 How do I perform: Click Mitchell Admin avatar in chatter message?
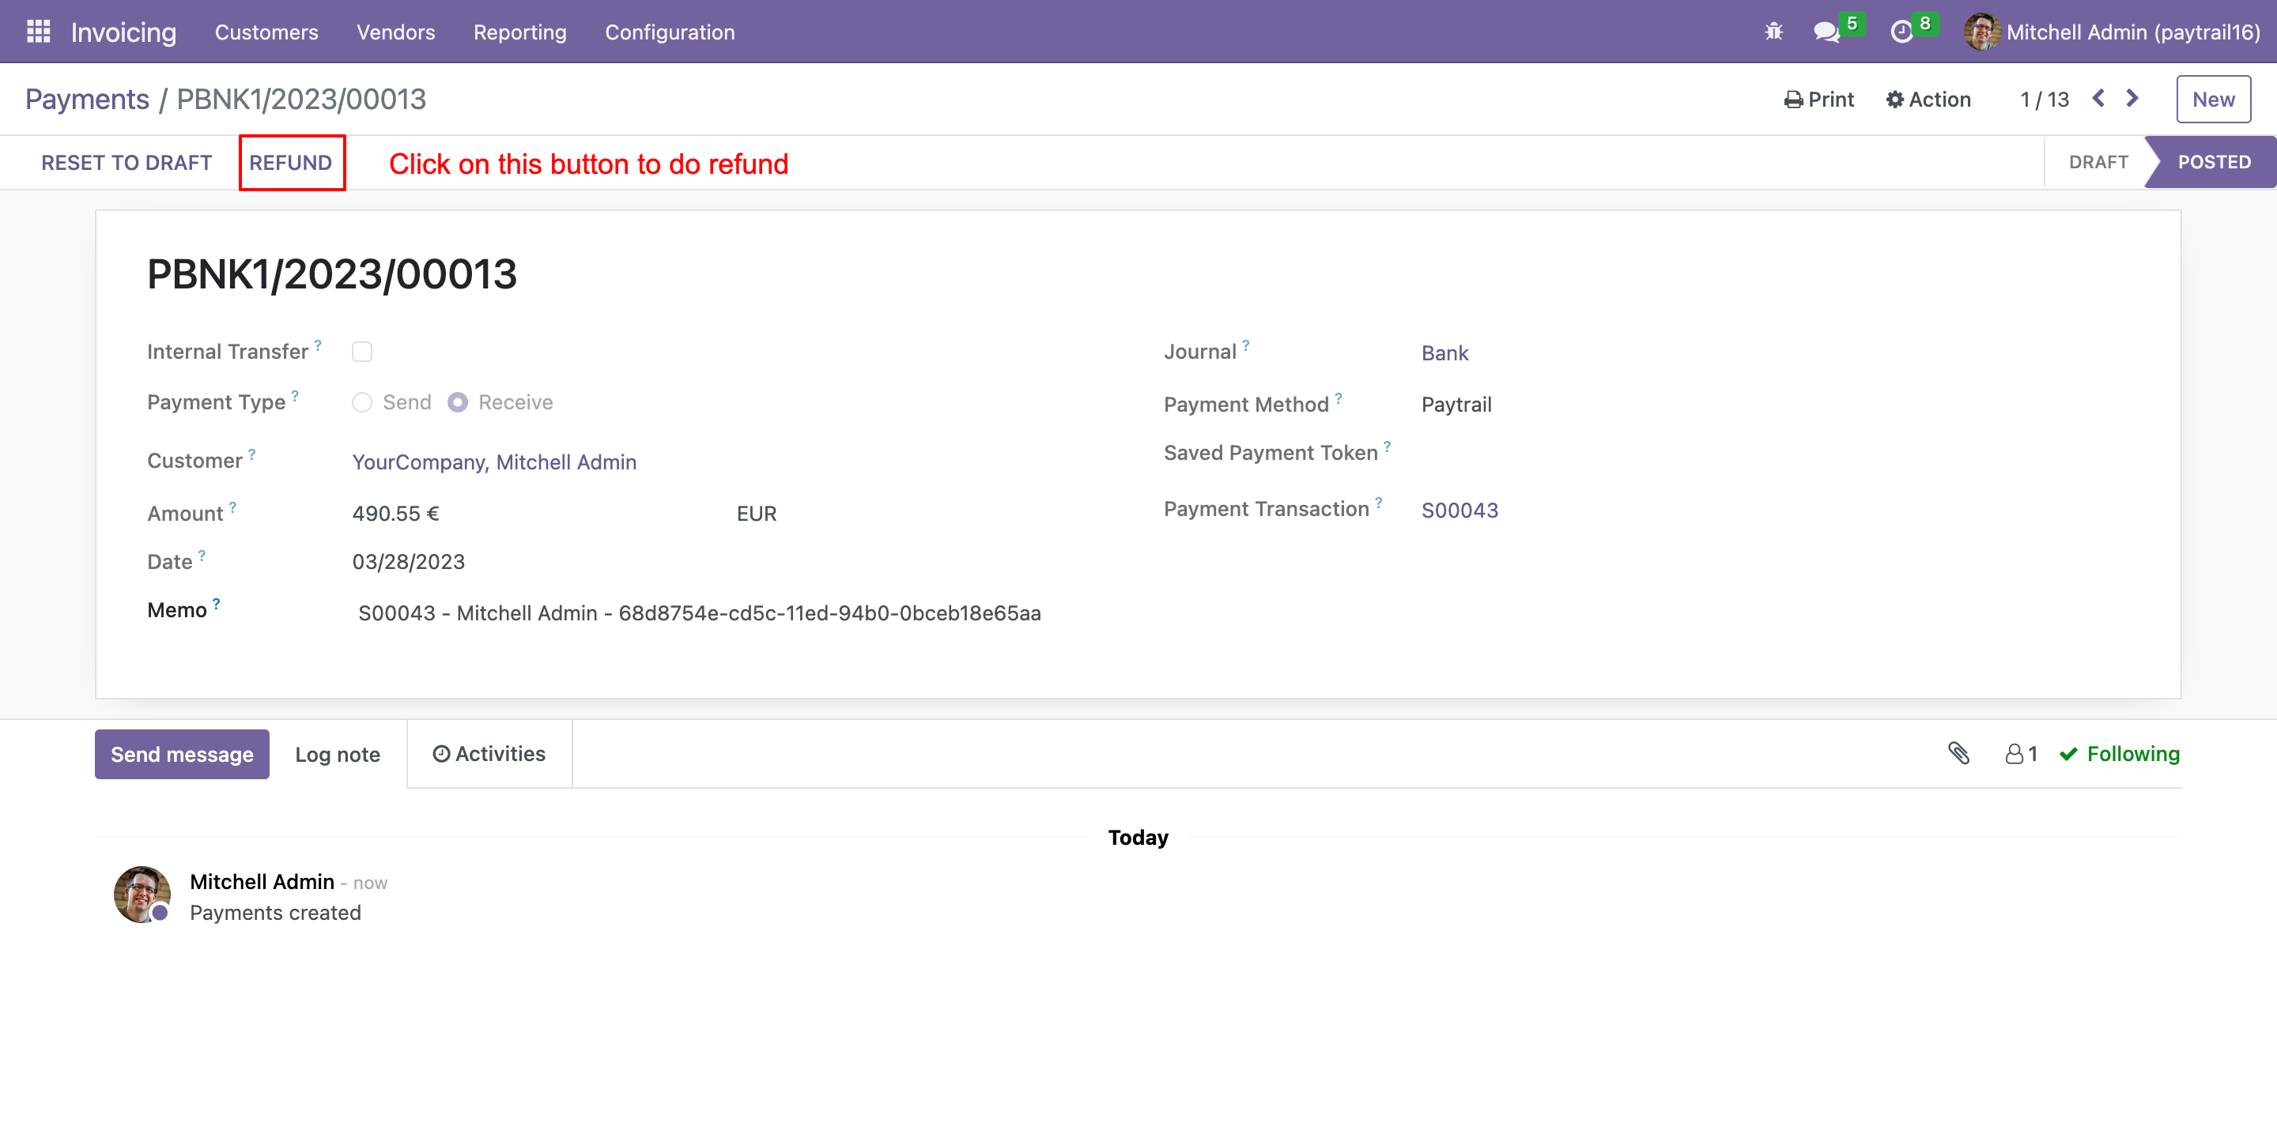click(x=142, y=894)
